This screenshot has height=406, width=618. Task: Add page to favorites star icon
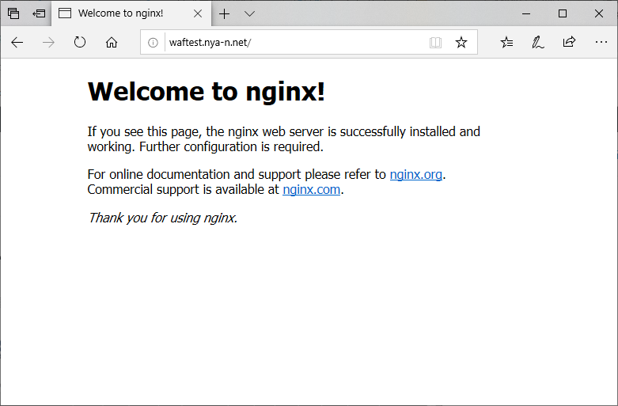click(461, 42)
